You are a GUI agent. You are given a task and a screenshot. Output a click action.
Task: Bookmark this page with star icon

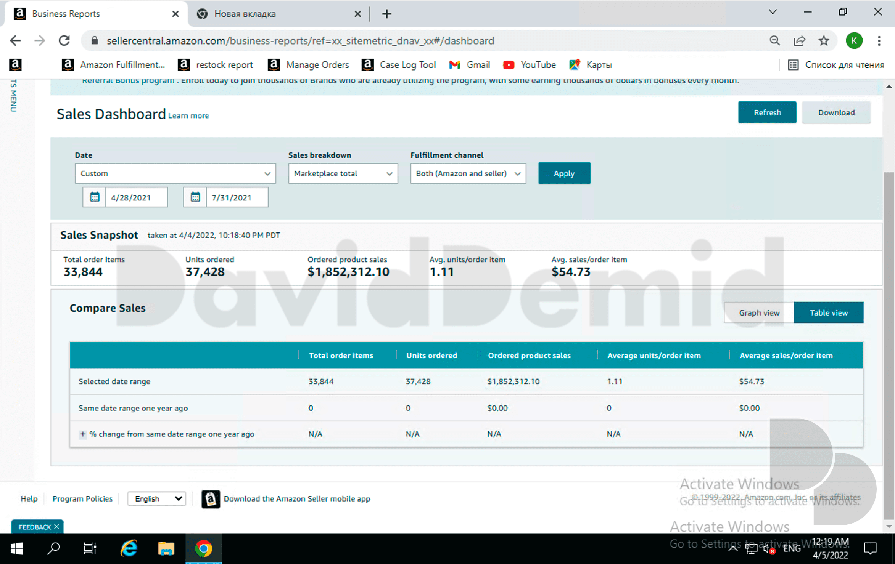point(824,41)
